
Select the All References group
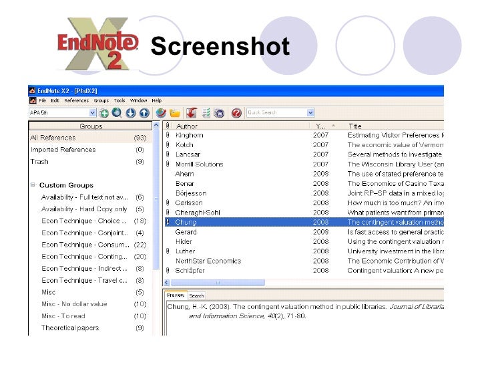click(89, 138)
